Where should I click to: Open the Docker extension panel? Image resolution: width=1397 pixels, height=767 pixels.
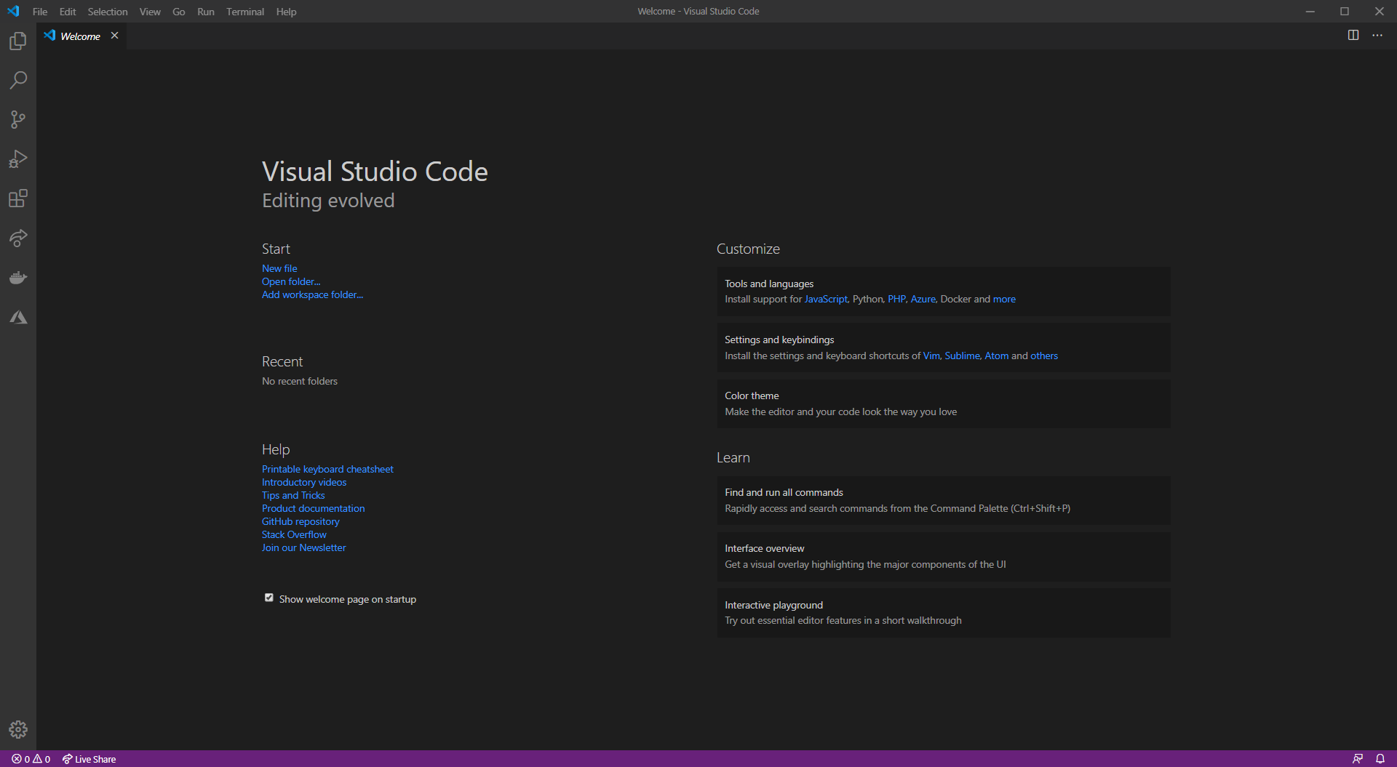point(17,277)
